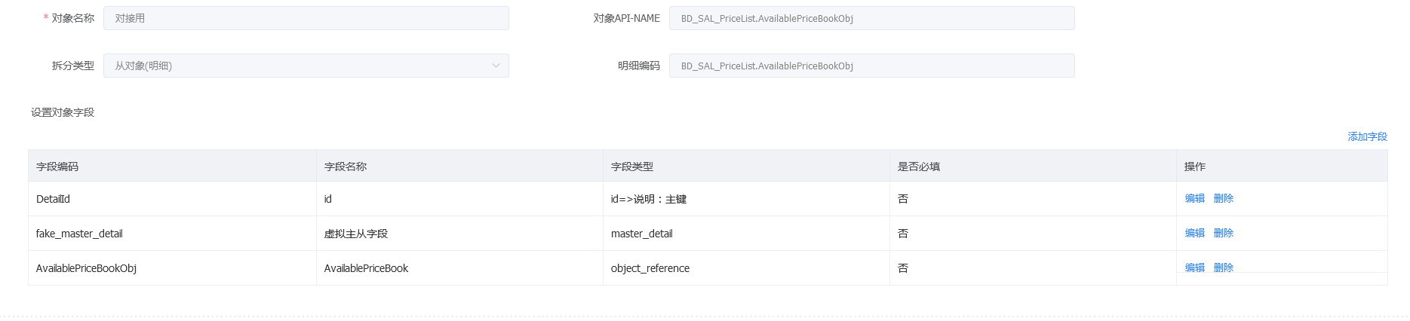Screen dimensions: 1410x321
Task: Click the 操作 column header
Action: coord(1195,167)
